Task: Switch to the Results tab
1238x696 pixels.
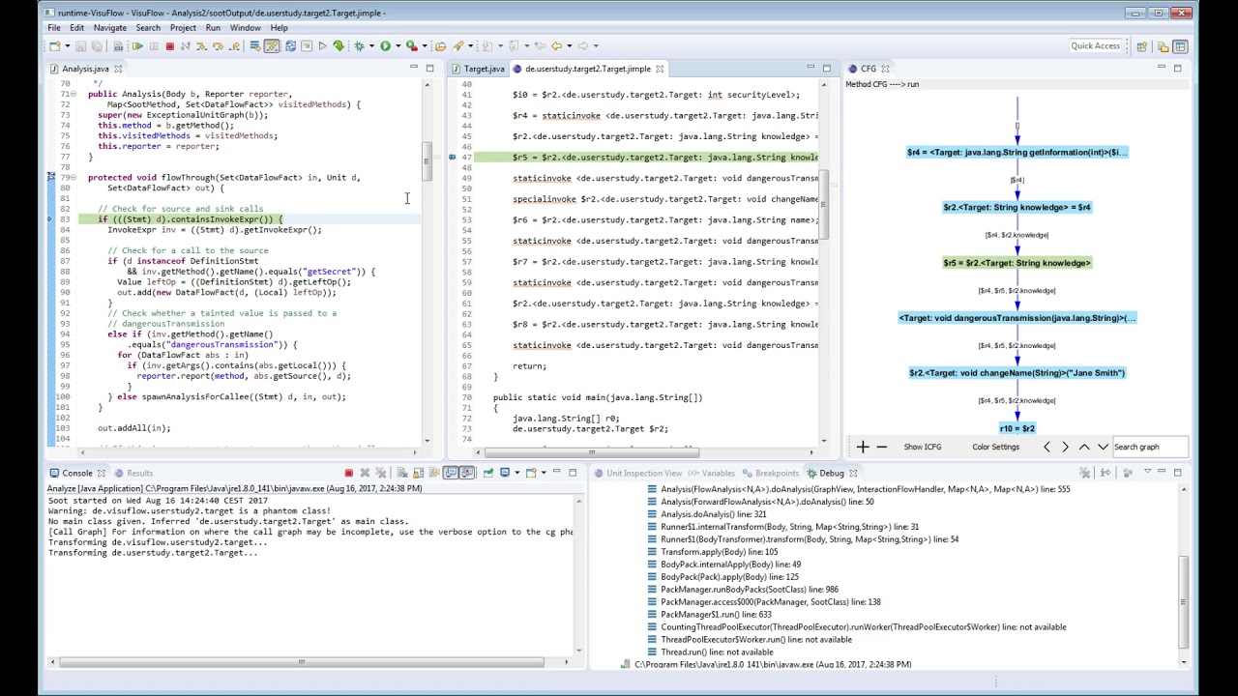Action: (133, 473)
